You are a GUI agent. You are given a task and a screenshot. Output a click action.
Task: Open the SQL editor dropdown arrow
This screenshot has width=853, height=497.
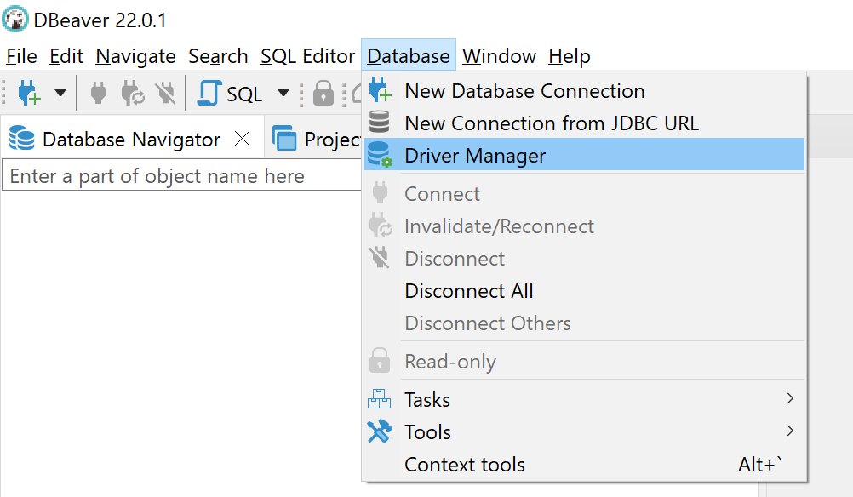pos(282,93)
